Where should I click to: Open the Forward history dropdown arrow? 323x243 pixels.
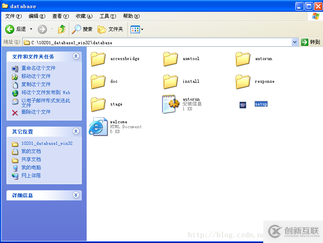click(x=52, y=29)
